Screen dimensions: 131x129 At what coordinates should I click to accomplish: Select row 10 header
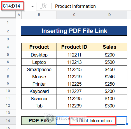click(x=8, y=91)
